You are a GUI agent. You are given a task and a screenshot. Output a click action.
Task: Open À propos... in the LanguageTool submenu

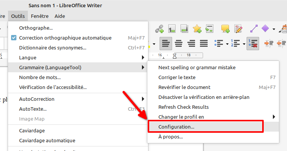213,137
